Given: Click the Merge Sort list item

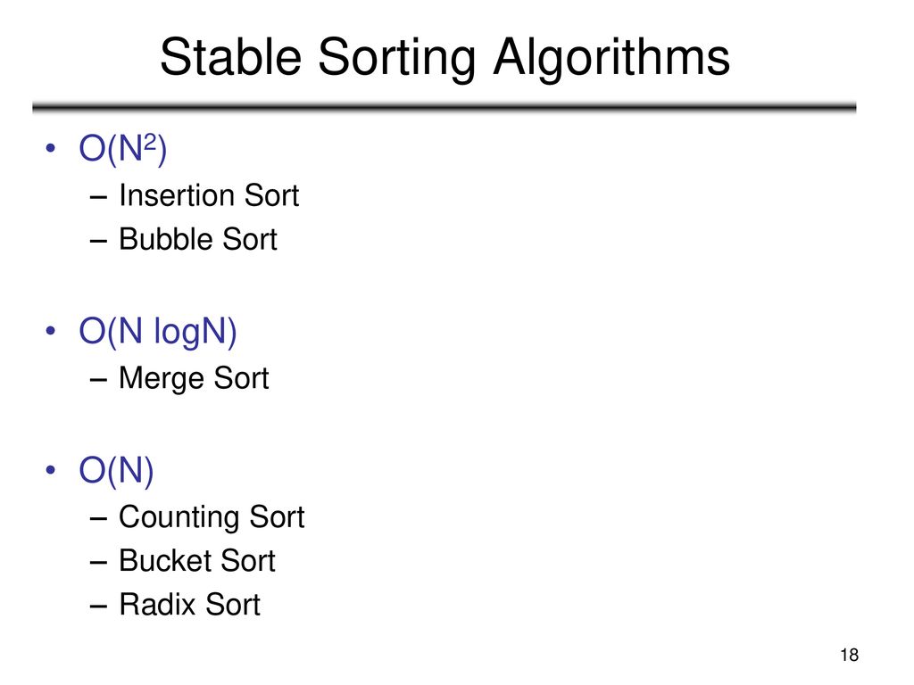Looking at the screenshot, I should [x=194, y=378].
